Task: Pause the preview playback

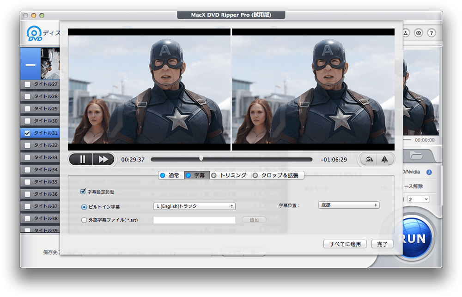Action: click(x=82, y=160)
